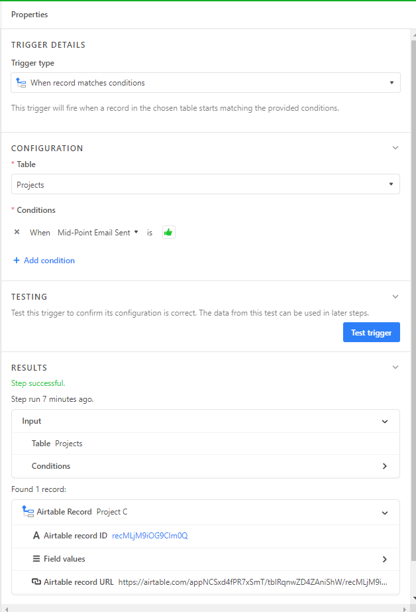Click the vertical scrollbar of Properties panel
This screenshot has height=612, width=416.
pos(413,300)
